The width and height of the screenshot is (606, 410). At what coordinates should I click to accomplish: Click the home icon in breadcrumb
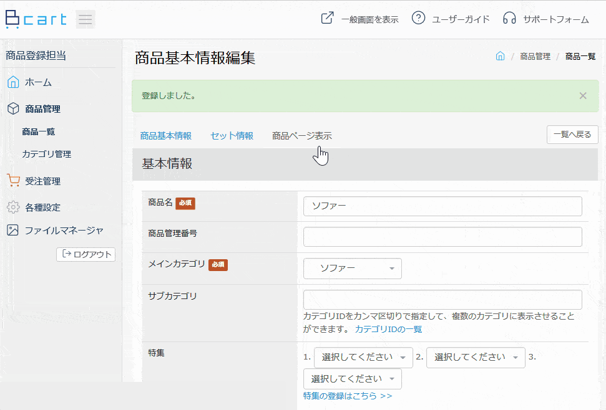coord(500,56)
